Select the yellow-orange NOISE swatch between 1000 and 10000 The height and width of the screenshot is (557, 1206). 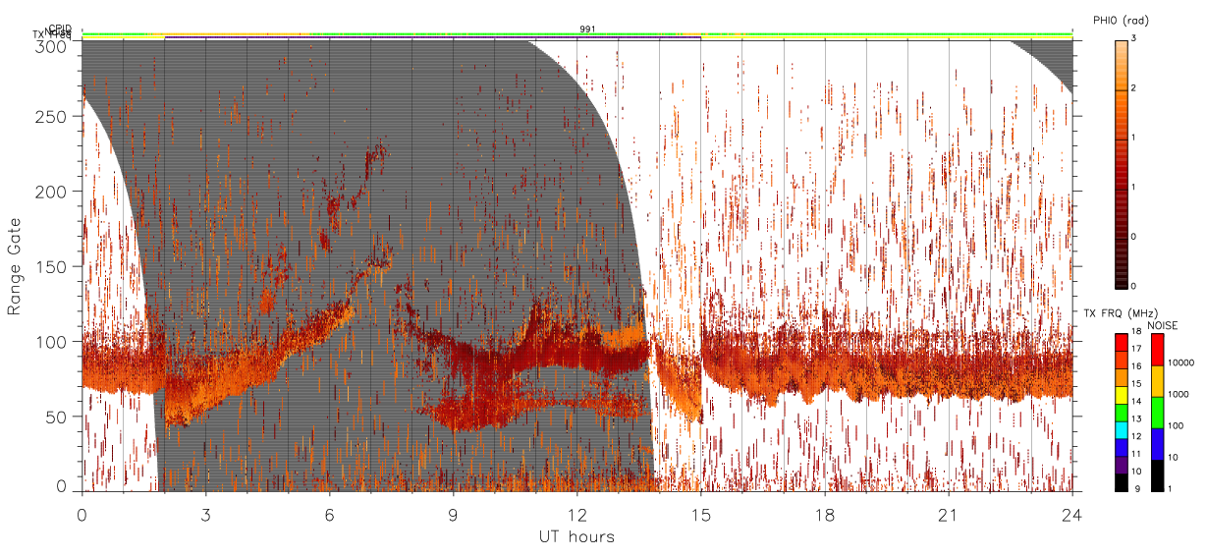1157,381
